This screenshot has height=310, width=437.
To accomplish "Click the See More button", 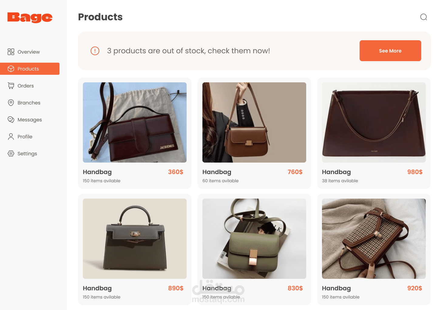I will coord(390,51).
